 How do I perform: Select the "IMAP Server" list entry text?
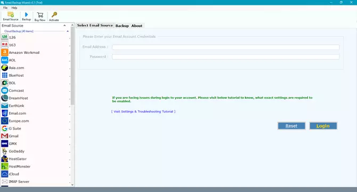click(19, 181)
